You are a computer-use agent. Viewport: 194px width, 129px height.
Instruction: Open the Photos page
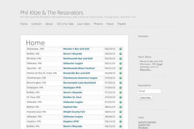click(98, 24)
